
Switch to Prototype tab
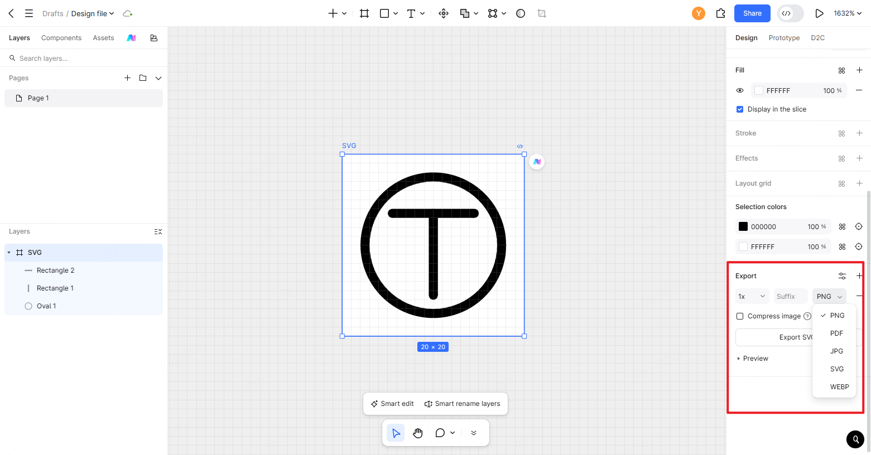tap(784, 38)
